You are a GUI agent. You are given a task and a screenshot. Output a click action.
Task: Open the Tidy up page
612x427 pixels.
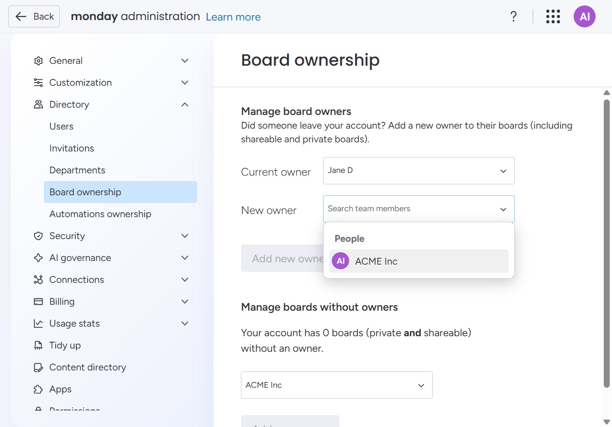[65, 345]
